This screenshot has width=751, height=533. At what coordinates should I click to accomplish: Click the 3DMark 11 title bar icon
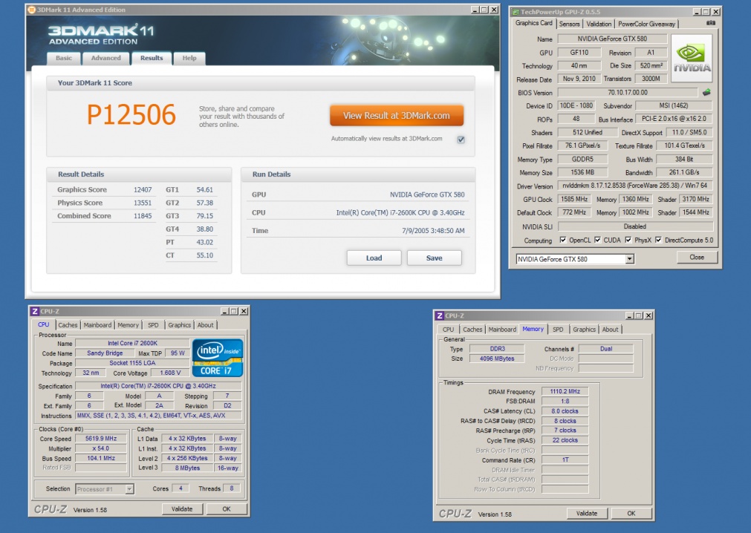coord(31,10)
